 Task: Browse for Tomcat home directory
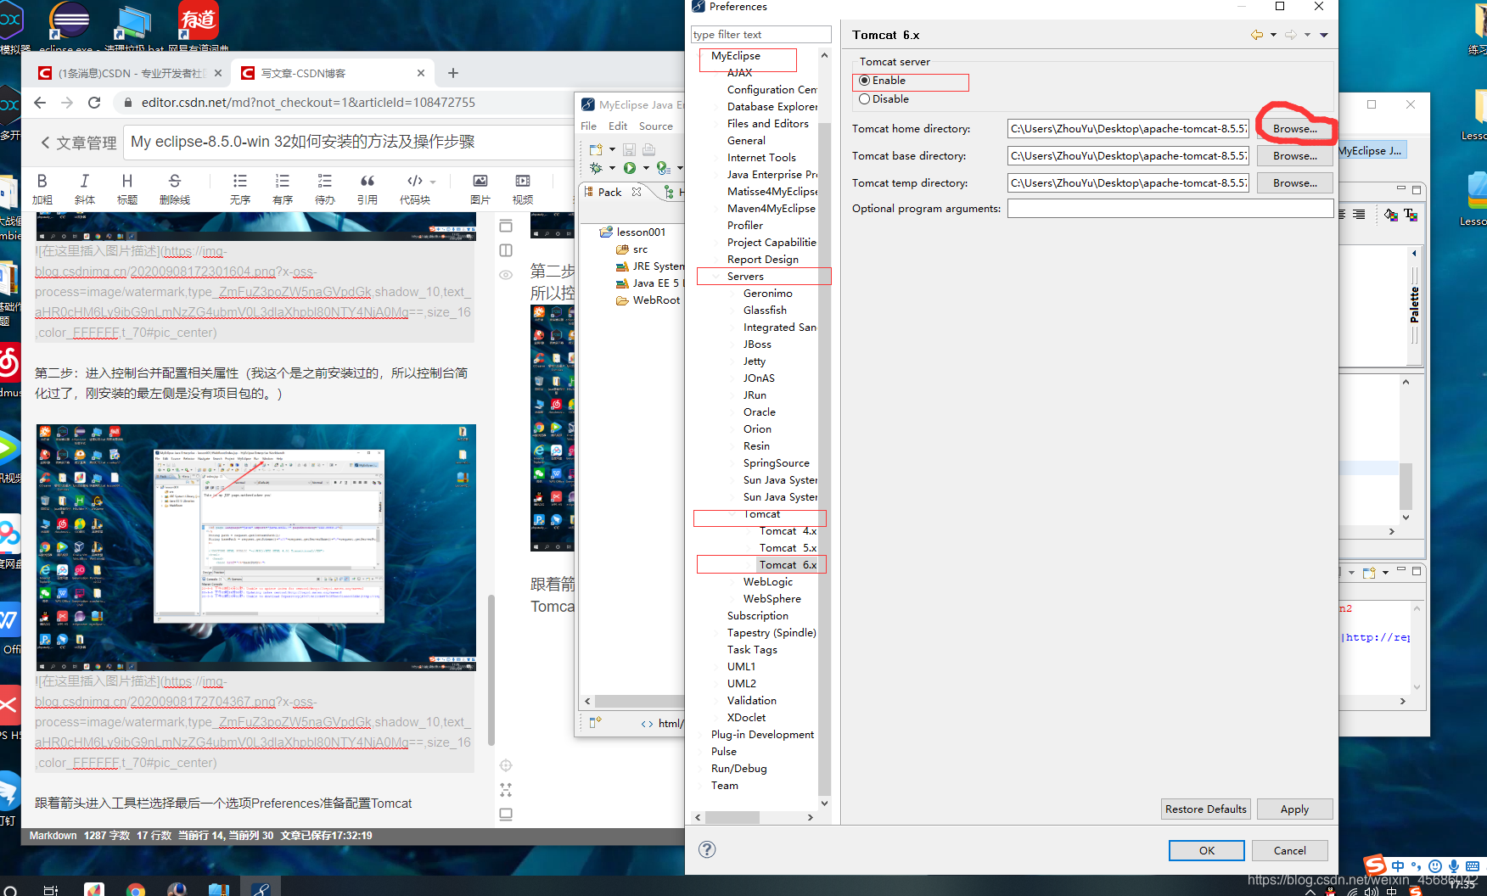[1294, 129]
